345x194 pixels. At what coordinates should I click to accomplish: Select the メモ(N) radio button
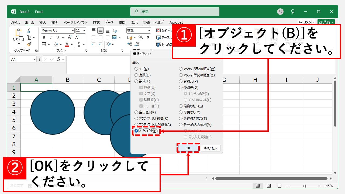tap(136, 69)
